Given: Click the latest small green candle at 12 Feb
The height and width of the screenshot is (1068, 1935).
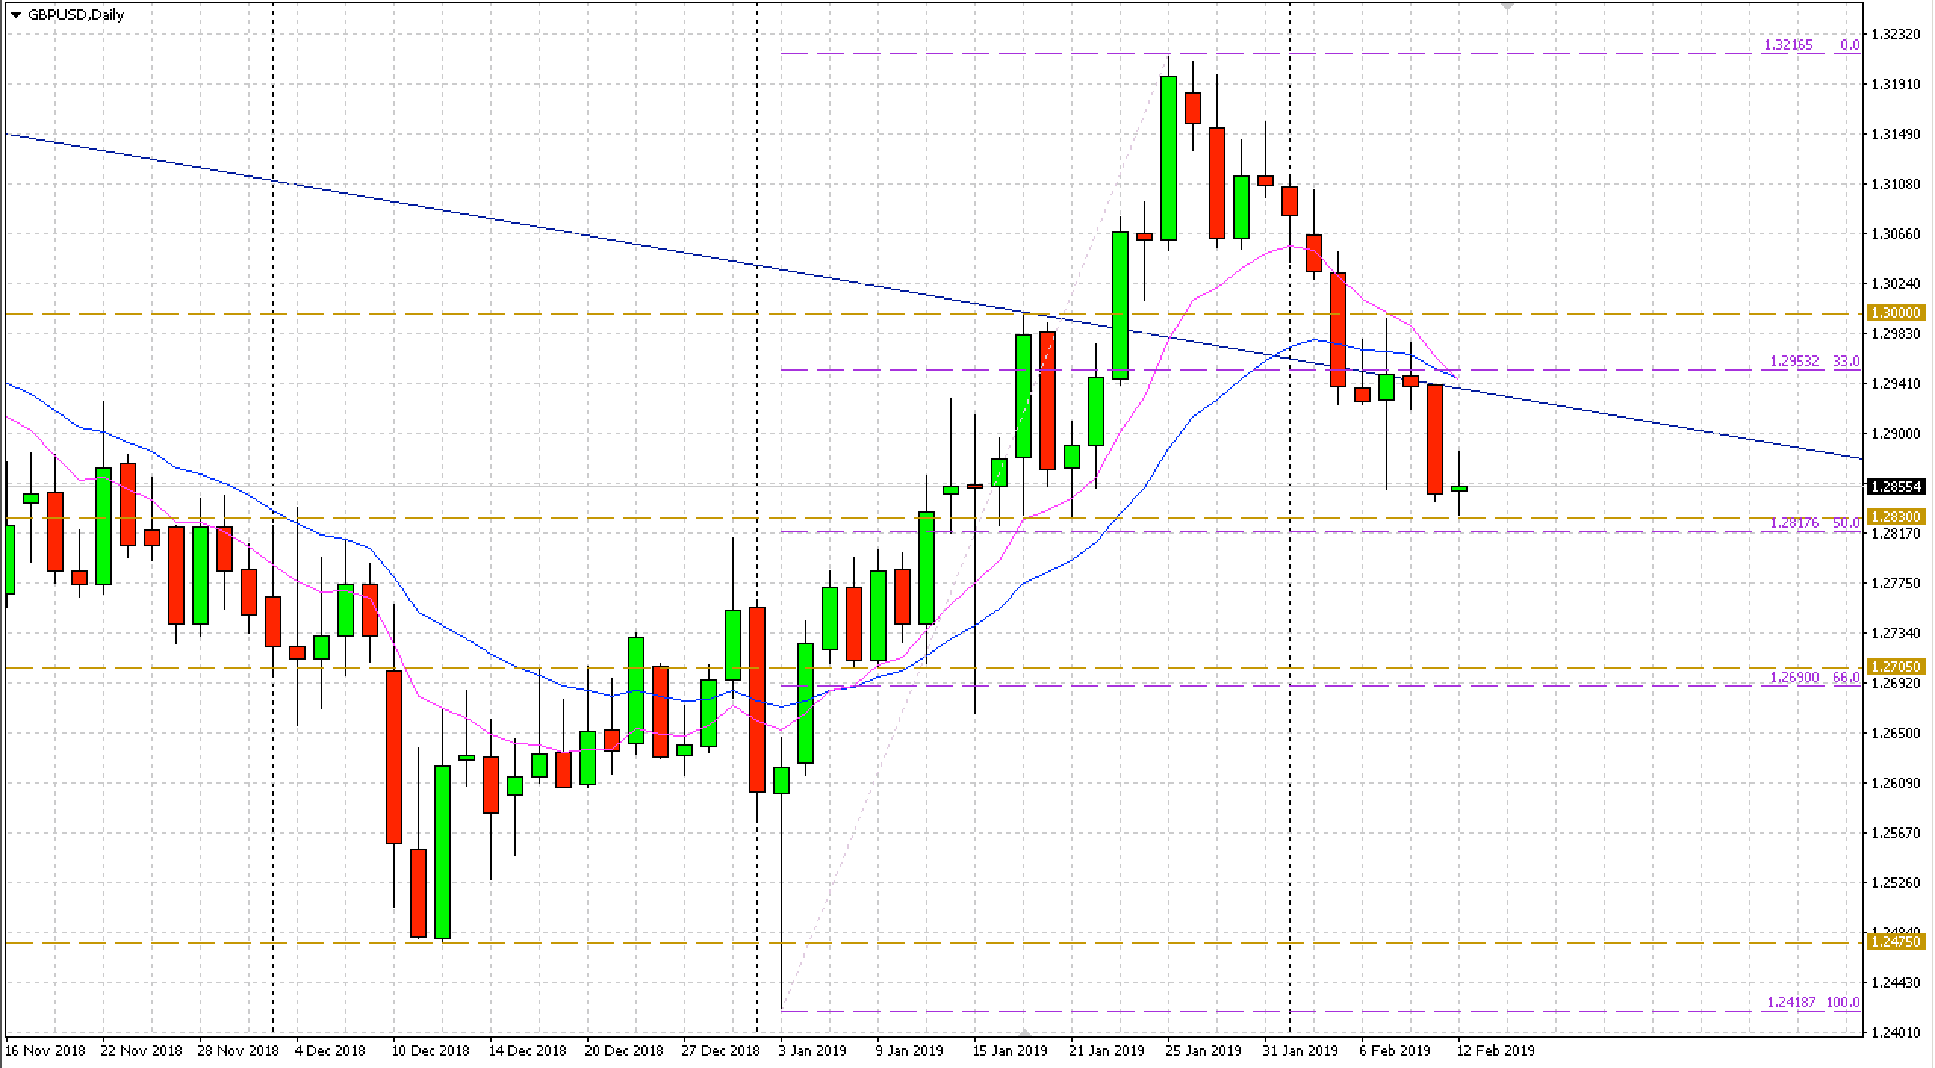Looking at the screenshot, I should point(1459,489).
